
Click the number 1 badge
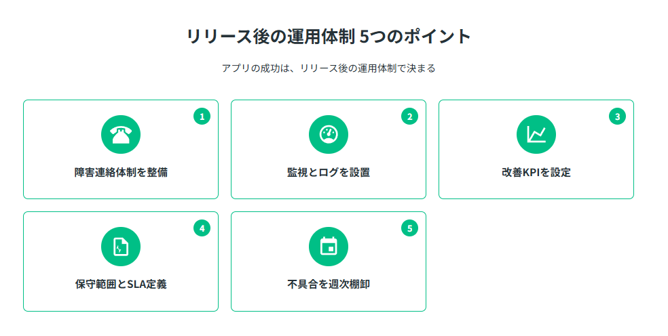pyautogui.click(x=202, y=117)
